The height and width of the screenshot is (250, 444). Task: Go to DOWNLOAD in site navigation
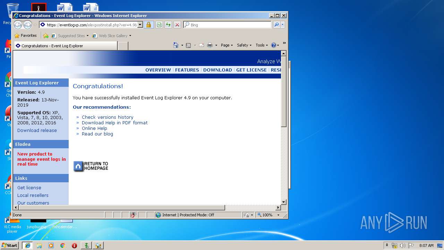tap(217, 70)
